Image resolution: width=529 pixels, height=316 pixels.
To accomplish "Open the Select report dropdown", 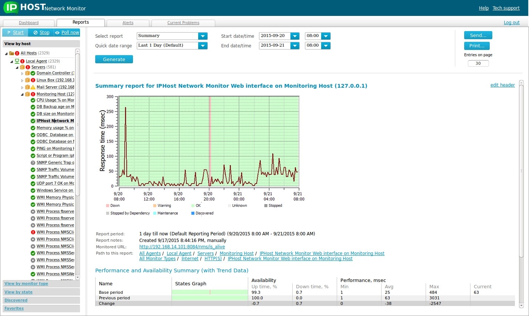I will click(202, 36).
